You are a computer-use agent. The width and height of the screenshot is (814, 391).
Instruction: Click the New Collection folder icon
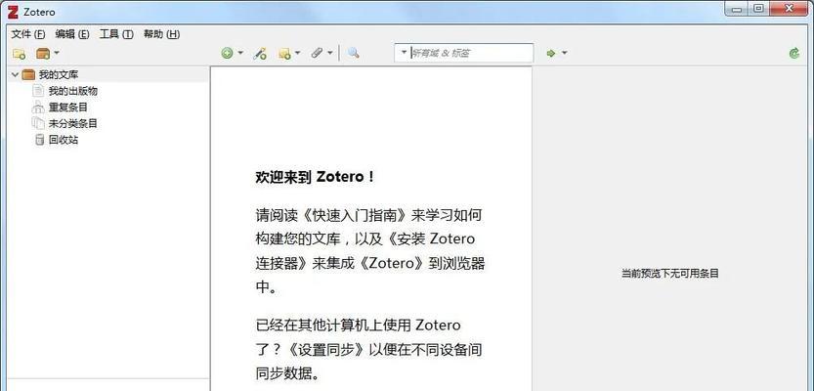20,53
